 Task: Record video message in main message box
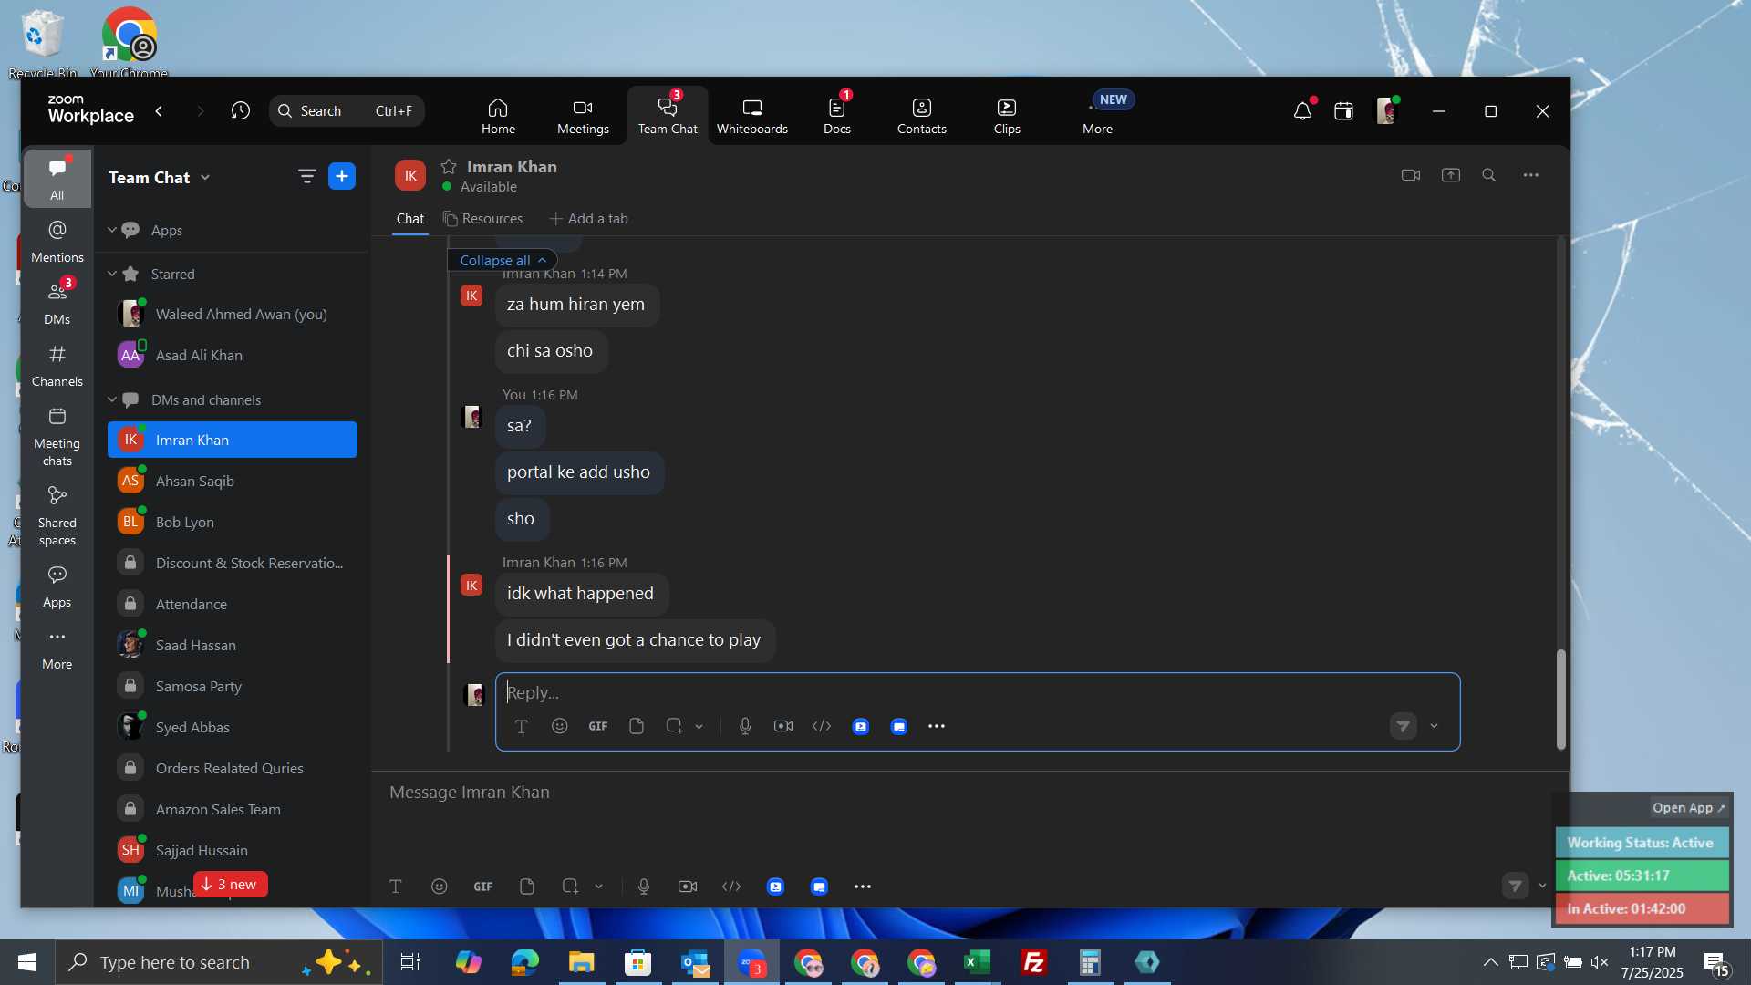click(688, 886)
